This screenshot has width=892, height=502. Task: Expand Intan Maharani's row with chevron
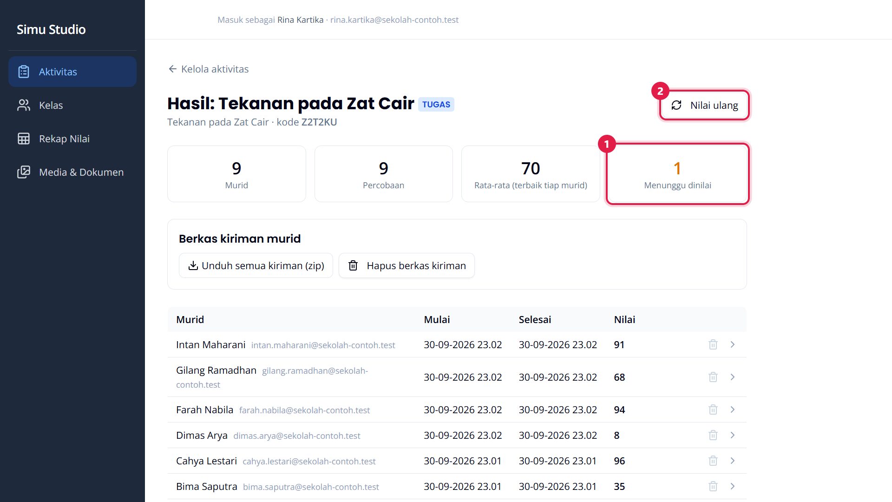pyautogui.click(x=733, y=344)
